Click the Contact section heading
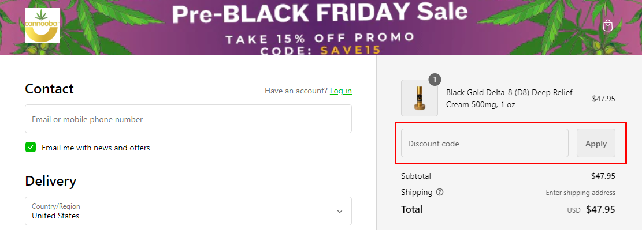The width and height of the screenshot is (642, 230). [49, 89]
